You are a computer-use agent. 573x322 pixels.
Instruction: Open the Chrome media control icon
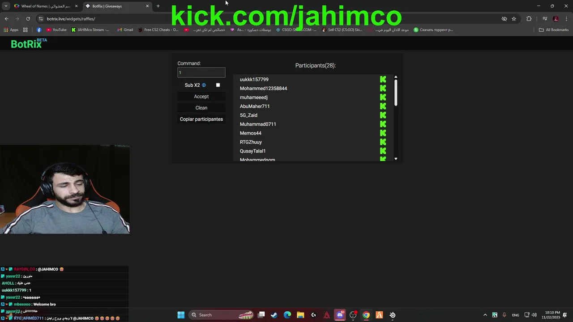(x=545, y=19)
